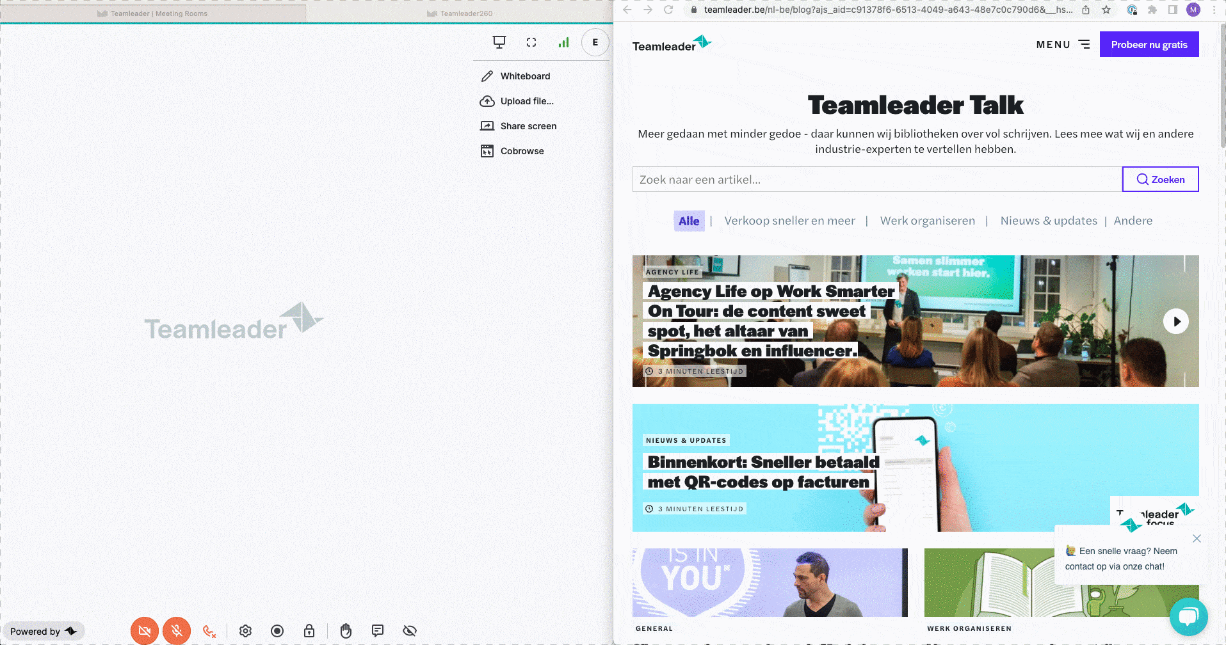Switch to the Teamleader260 browser tab

(460, 13)
